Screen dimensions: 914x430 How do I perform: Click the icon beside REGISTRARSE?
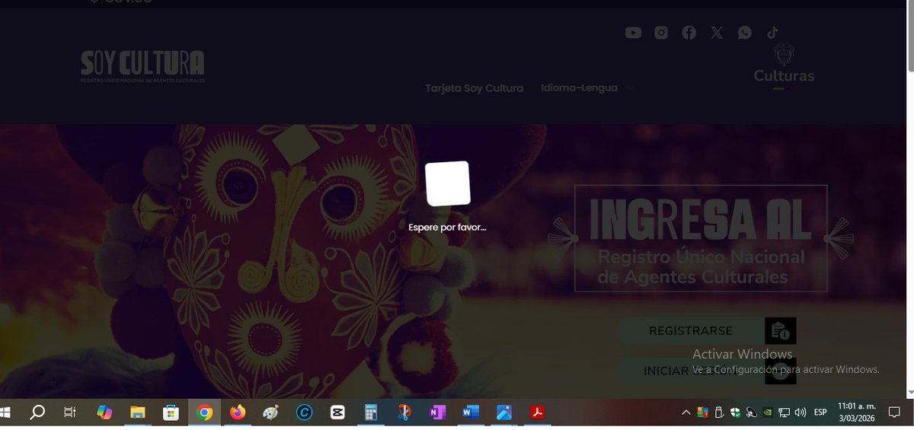780,331
